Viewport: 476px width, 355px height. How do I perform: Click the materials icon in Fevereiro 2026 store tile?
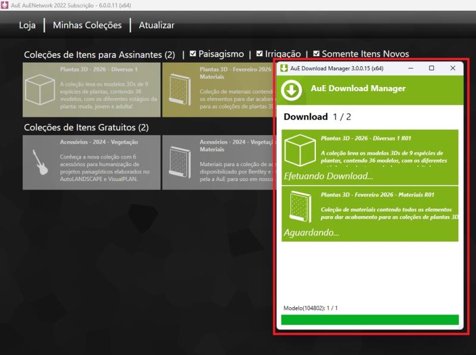coord(180,90)
